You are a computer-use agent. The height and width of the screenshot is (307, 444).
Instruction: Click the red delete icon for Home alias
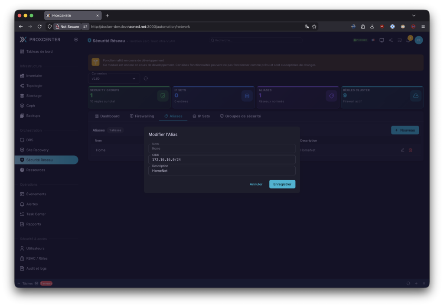click(411, 150)
